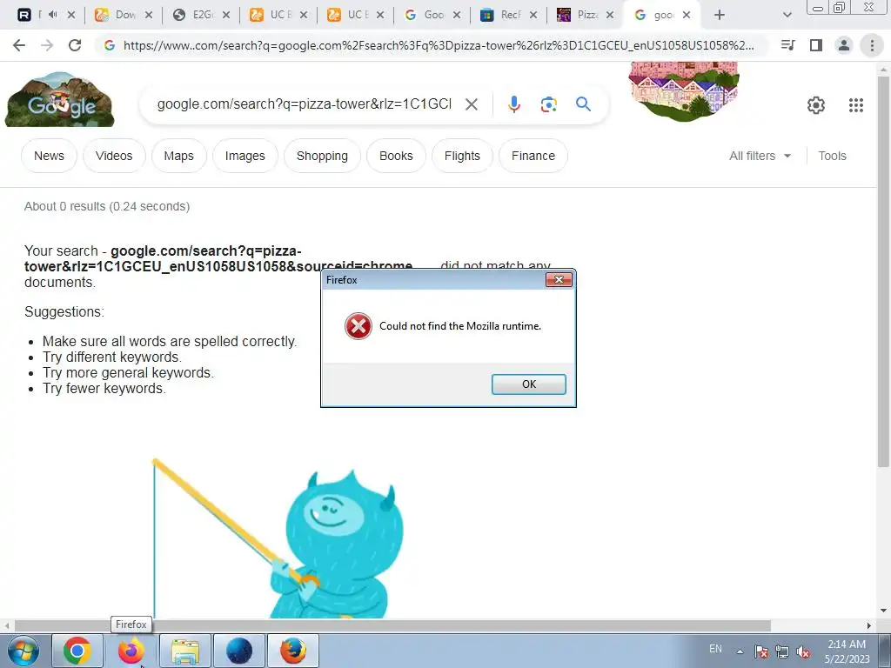This screenshot has width=891, height=668.
Task: Filter results by Maps
Action: pyautogui.click(x=178, y=156)
